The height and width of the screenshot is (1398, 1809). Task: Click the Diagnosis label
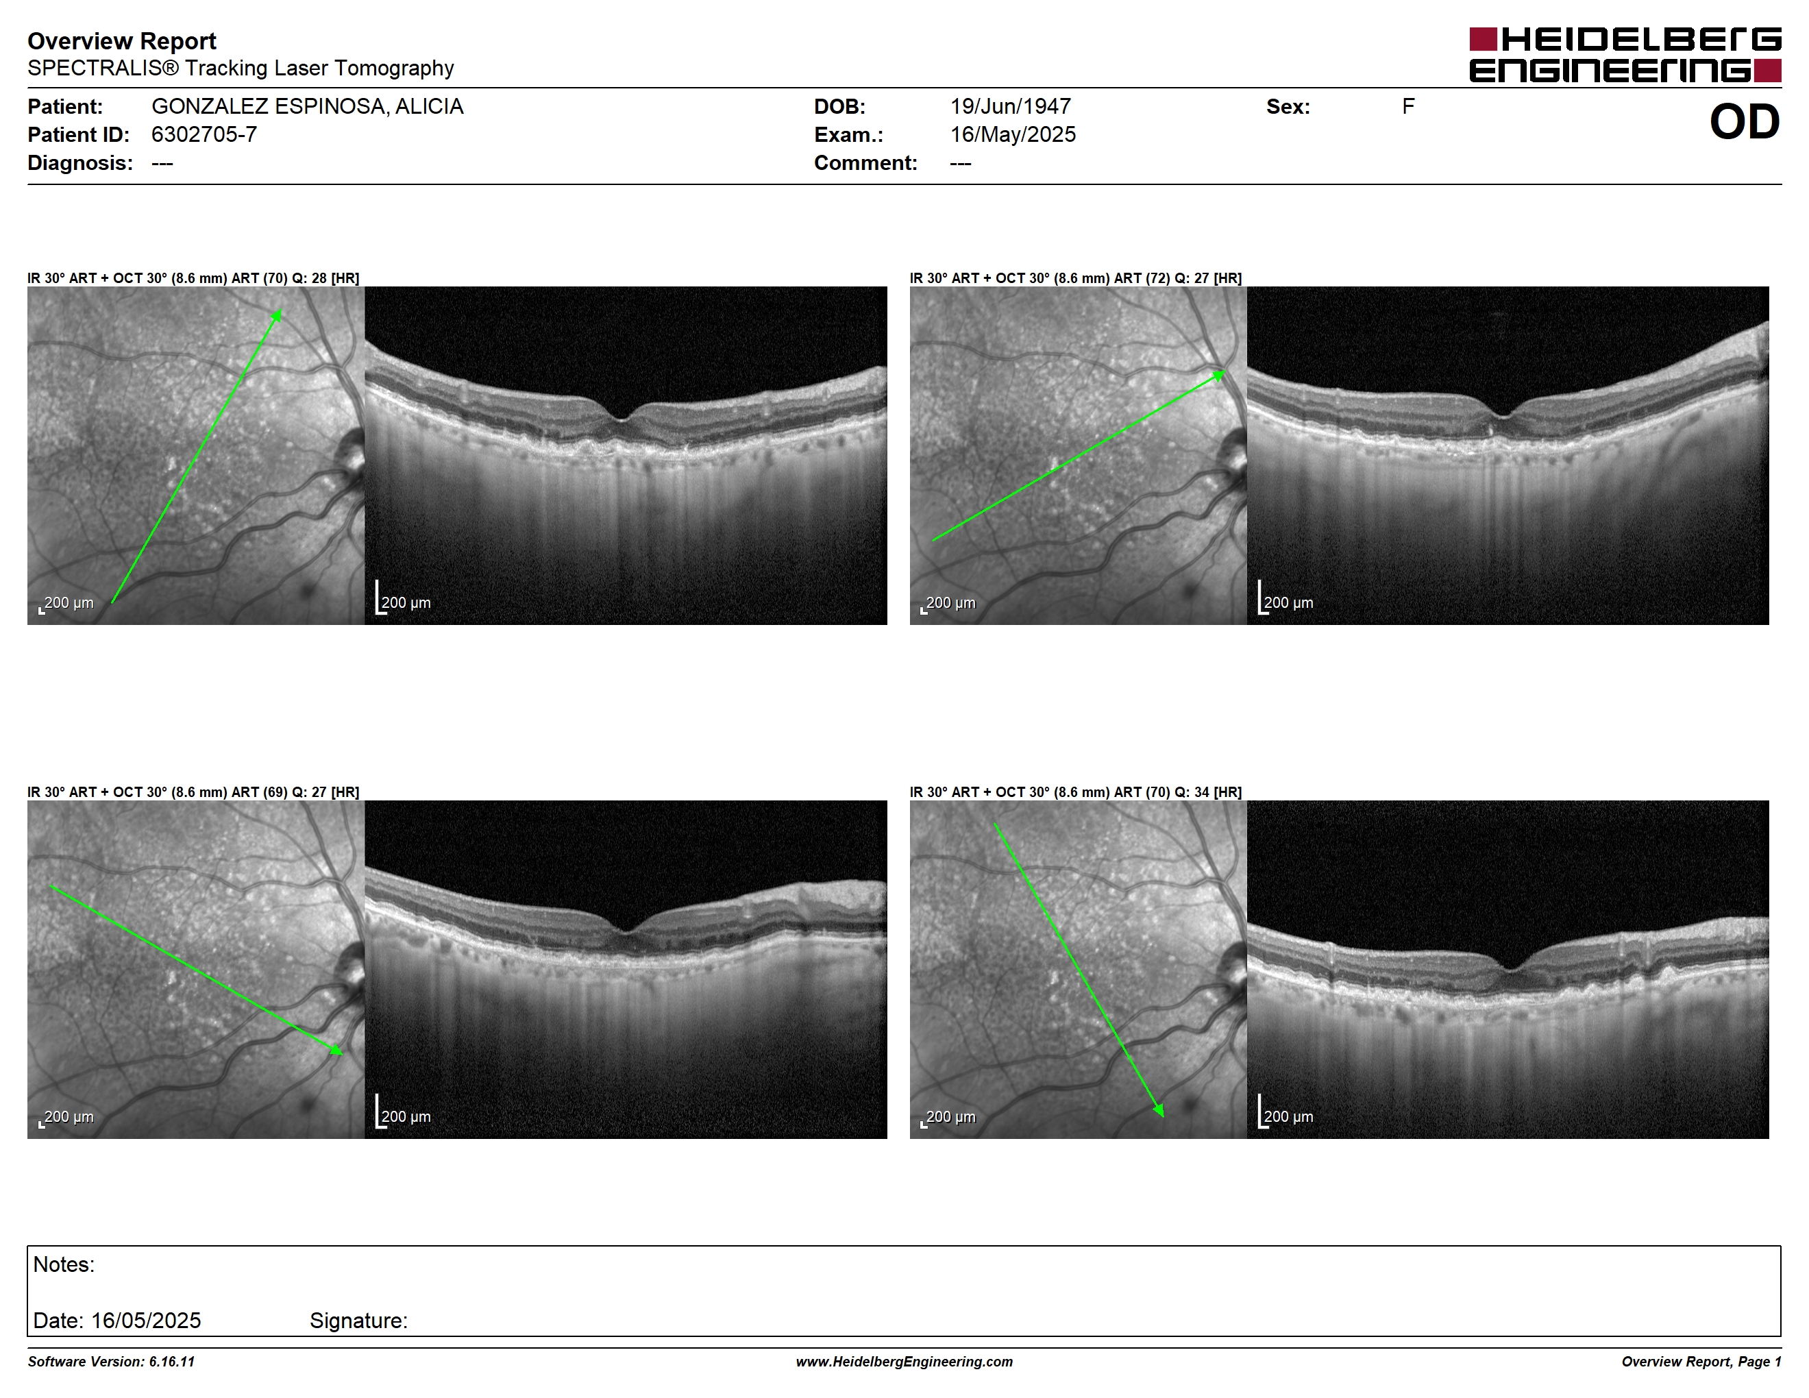(80, 163)
